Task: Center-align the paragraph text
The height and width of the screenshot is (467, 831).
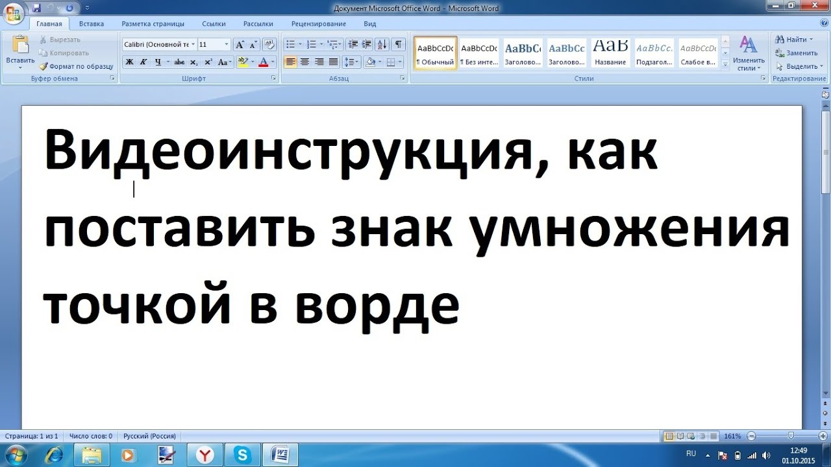Action: click(x=304, y=62)
